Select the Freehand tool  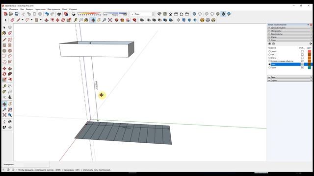coord(10,40)
